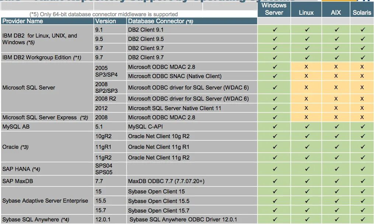Select WDAC 6 driver in 2008 R2 row
Viewport: 374px width, 224px height.
tap(192, 98)
